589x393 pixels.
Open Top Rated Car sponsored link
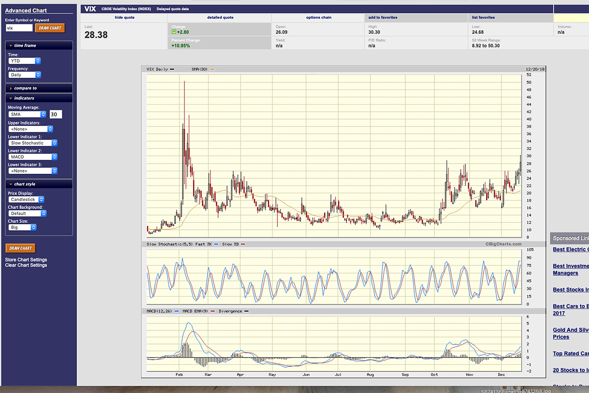click(571, 354)
